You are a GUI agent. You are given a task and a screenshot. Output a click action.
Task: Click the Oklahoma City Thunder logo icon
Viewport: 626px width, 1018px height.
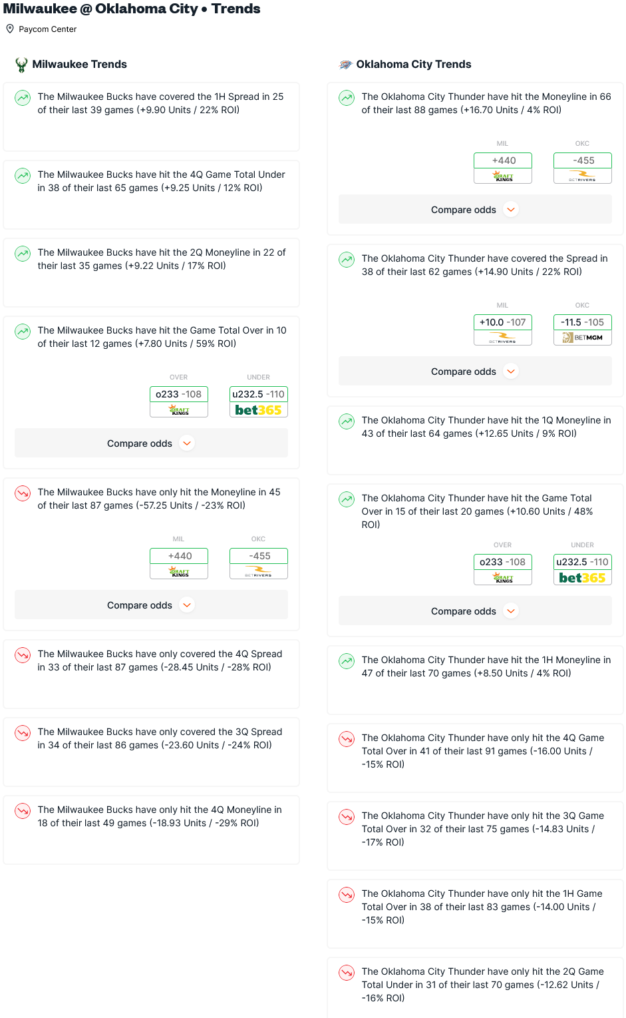click(345, 65)
